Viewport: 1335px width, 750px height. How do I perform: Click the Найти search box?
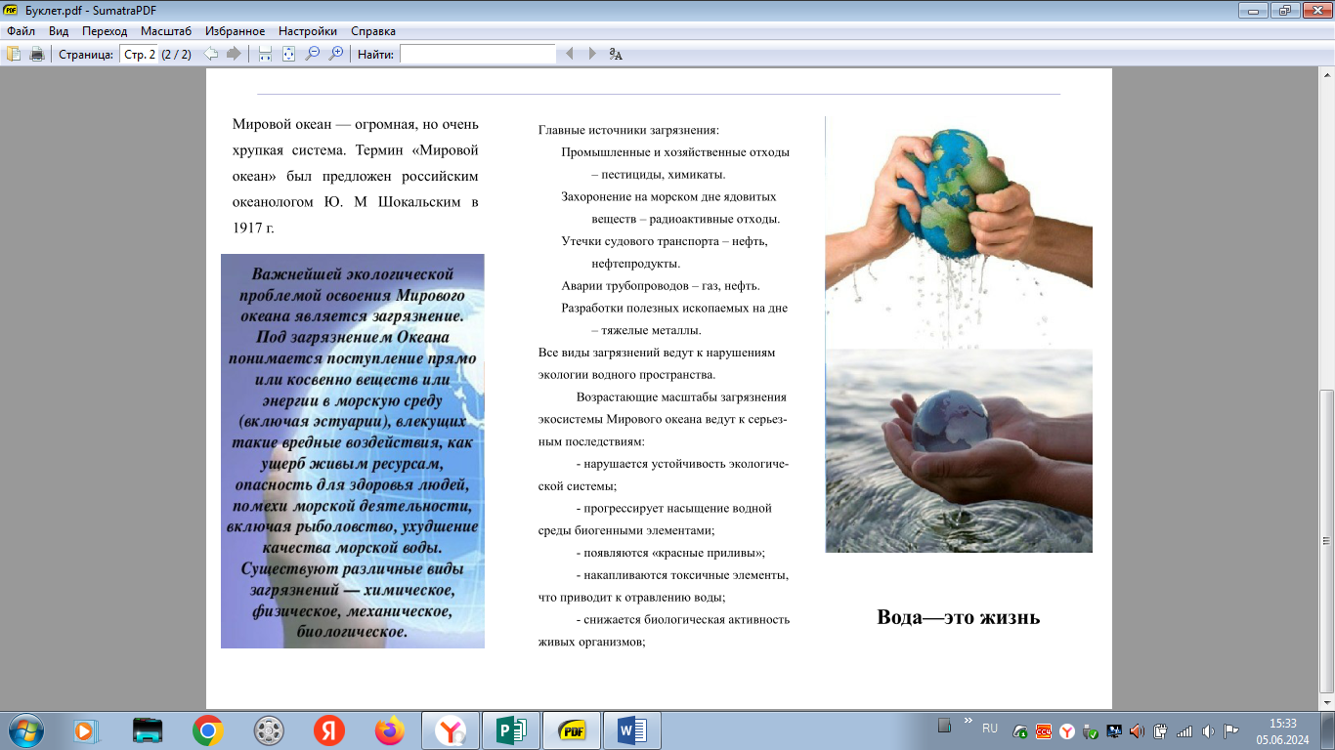tap(478, 55)
